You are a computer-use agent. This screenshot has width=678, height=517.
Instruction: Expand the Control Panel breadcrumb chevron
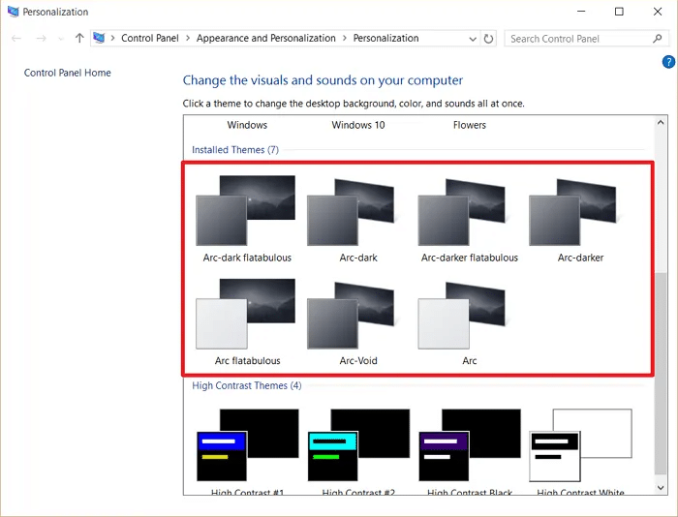[x=188, y=39]
